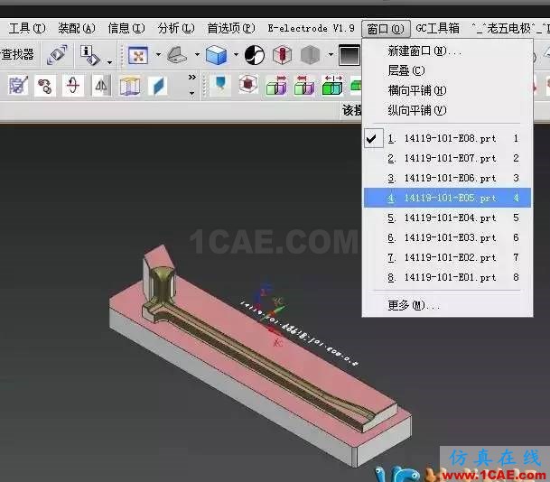
Task: Switch to highlighted 14119-101-E05.prt window
Action: (447, 198)
